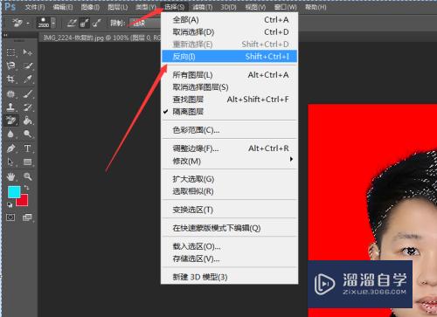Choose 所有图层(L) menu entry
This screenshot has width=437, height=317.
pyautogui.click(x=229, y=75)
